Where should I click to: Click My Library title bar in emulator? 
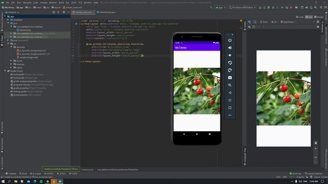click(197, 48)
